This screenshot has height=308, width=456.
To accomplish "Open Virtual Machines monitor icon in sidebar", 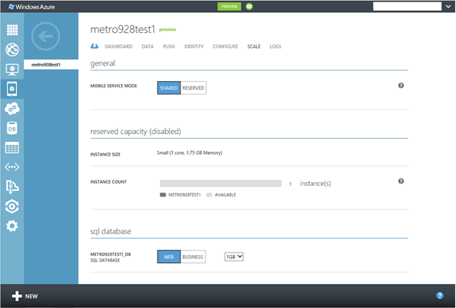I will 12,69.
